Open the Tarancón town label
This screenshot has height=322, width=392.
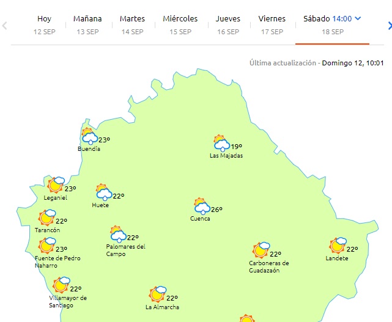coord(47,230)
